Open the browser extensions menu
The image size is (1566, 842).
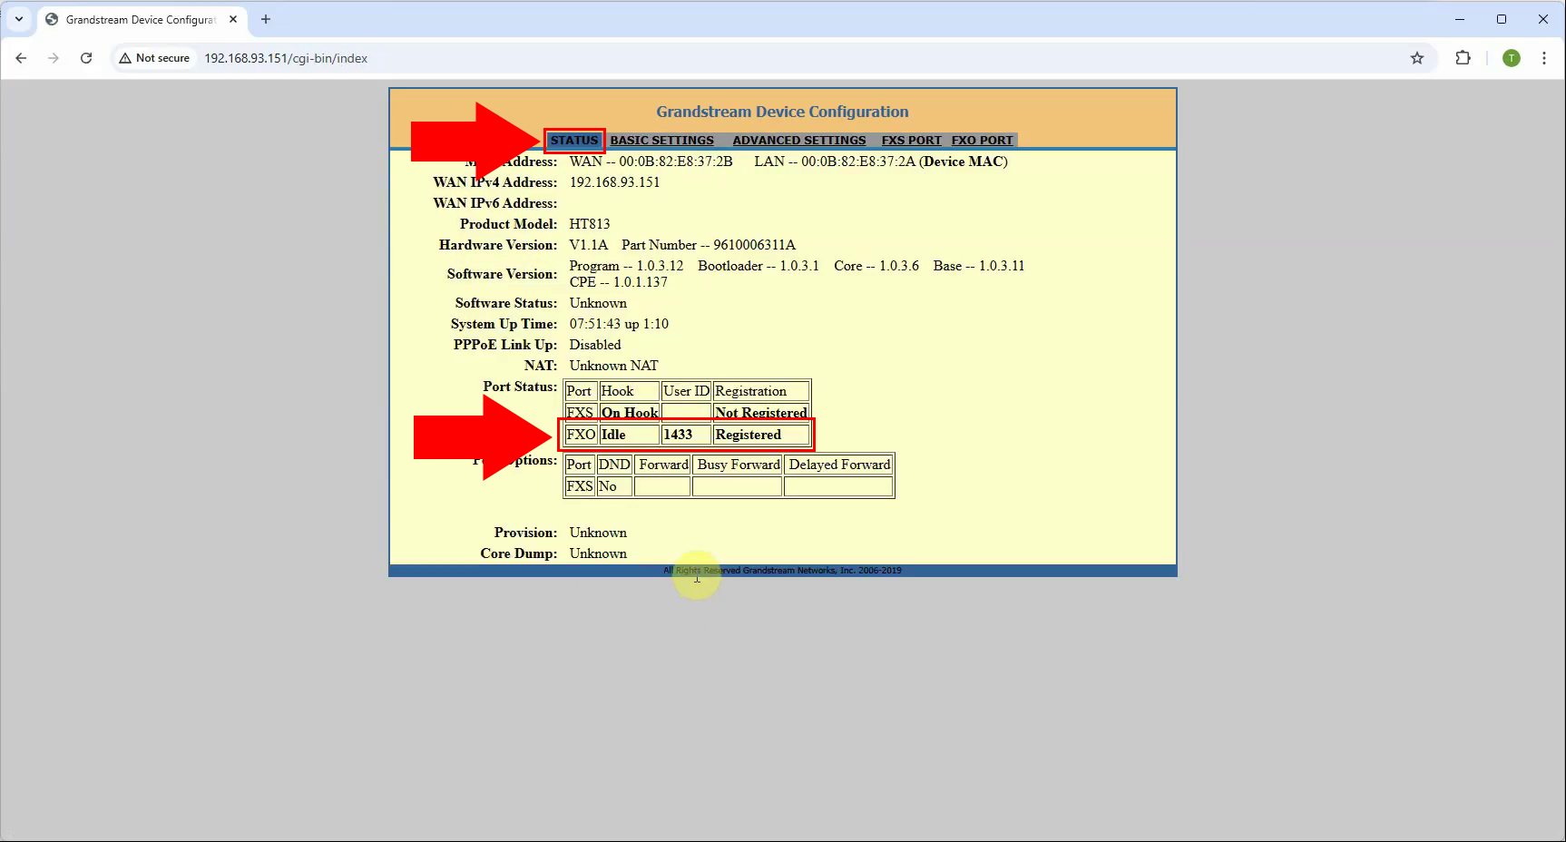pyautogui.click(x=1463, y=58)
